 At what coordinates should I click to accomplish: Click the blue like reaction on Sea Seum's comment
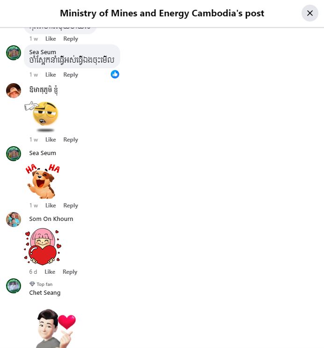click(x=115, y=74)
